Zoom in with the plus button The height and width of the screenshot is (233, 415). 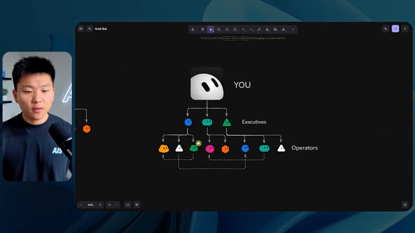100,205
